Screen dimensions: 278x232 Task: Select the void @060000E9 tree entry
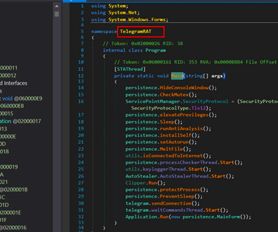[x=21, y=99]
